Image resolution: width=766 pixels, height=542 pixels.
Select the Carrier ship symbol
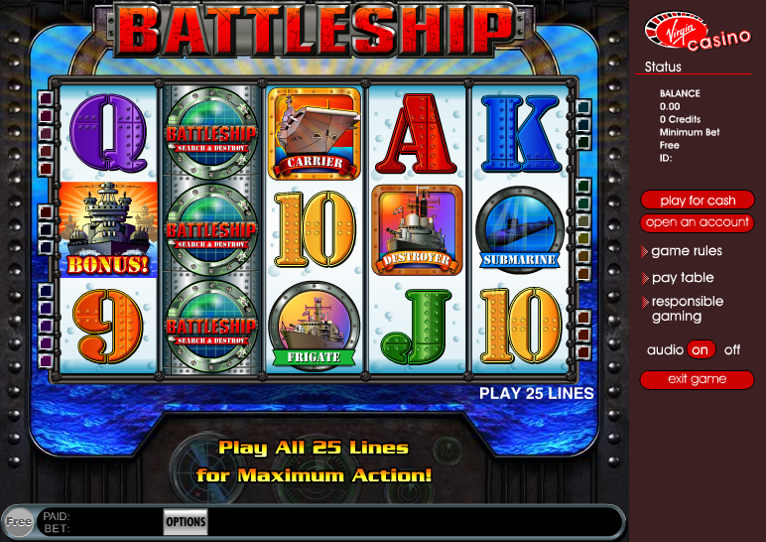coord(315,133)
